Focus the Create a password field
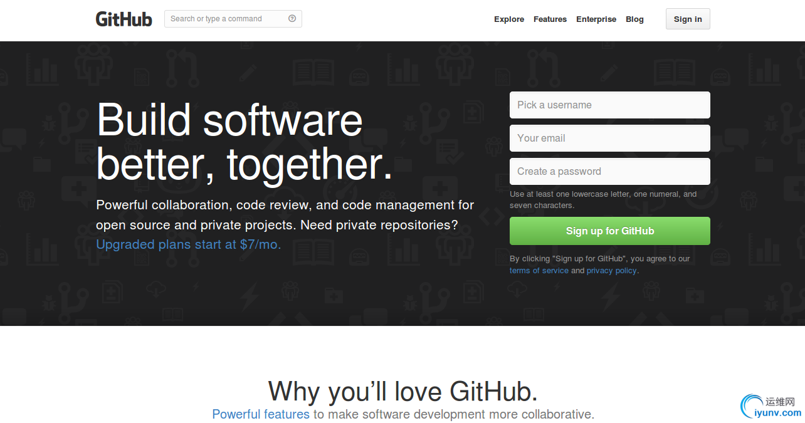The width and height of the screenshot is (805, 423). click(x=610, y=171)
